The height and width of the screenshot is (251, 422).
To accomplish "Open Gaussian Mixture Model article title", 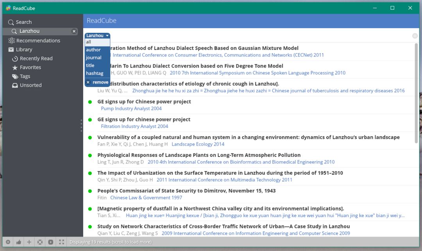I will (x=204, y=48).
